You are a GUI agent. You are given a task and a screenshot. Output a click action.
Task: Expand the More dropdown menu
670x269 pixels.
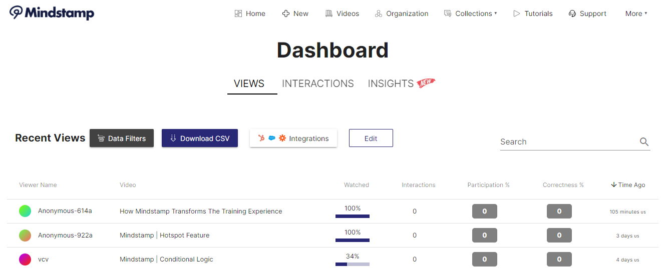[636, 13]
